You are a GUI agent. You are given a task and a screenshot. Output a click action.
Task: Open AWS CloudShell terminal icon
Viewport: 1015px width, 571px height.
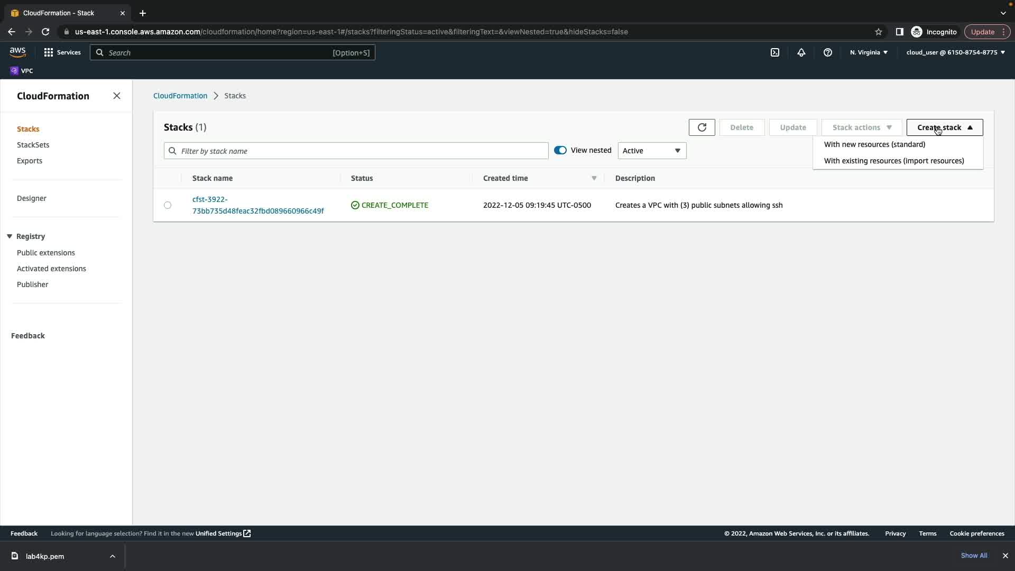coord(774,52)
